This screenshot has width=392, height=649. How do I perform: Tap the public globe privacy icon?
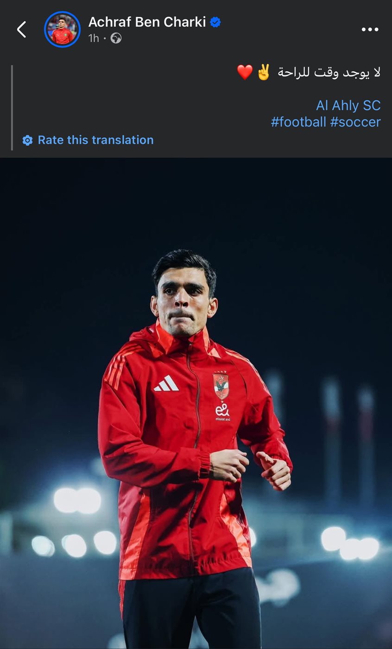click(116, 38)
